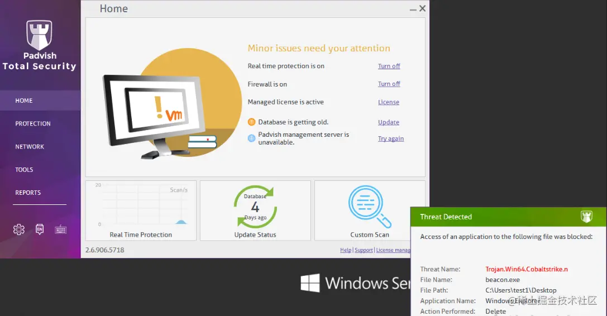Click the Real Time Protection label

(x=141, y=234)
